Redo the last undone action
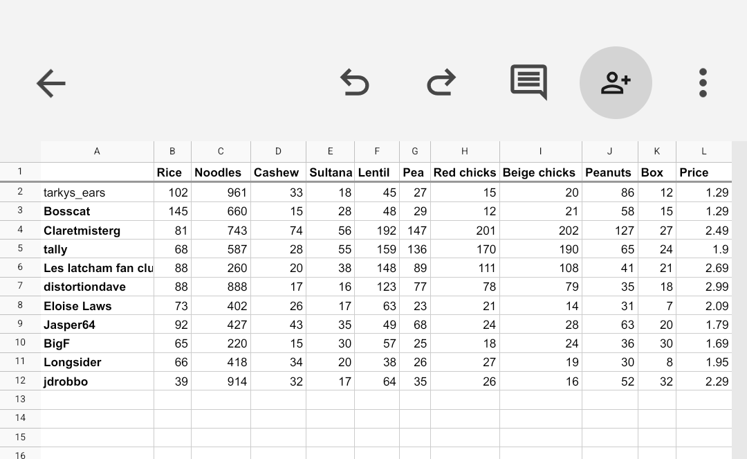Image resolution: width=747 pixels, height=459 pixels. click(441, 82)
